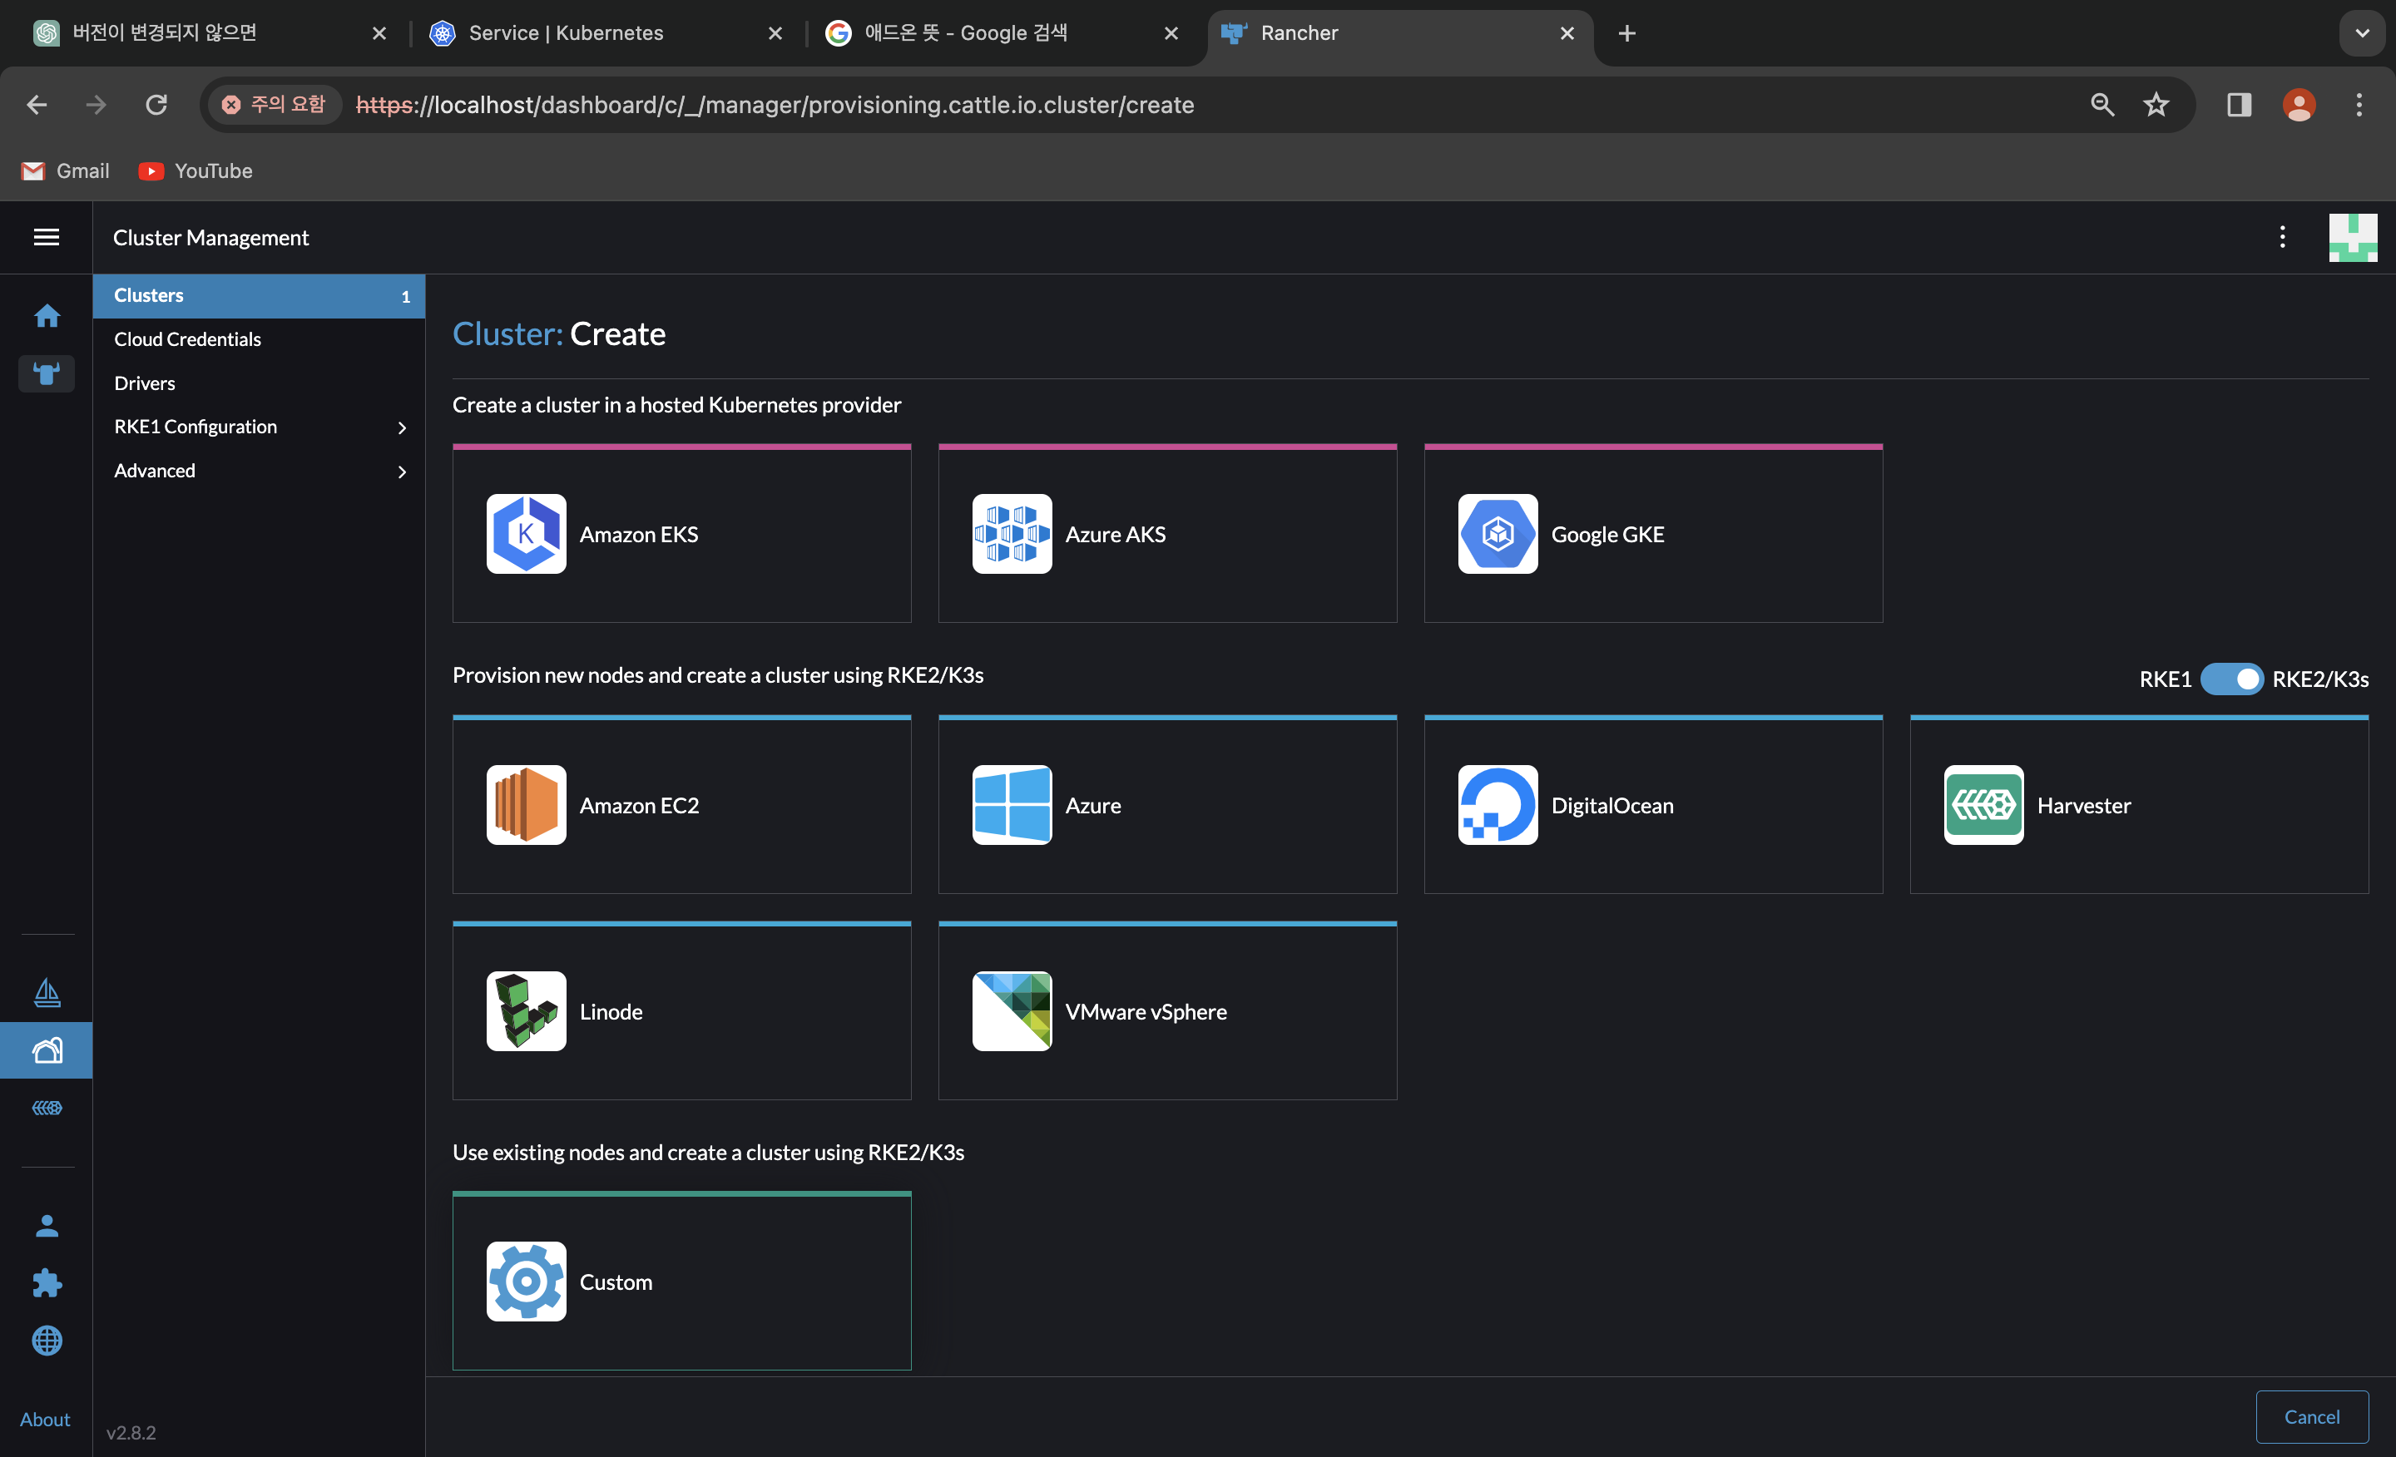This screenshot has width=2396, height=1457.
Task: Select Custom existing nodes card
Action: coord(681,1281)
